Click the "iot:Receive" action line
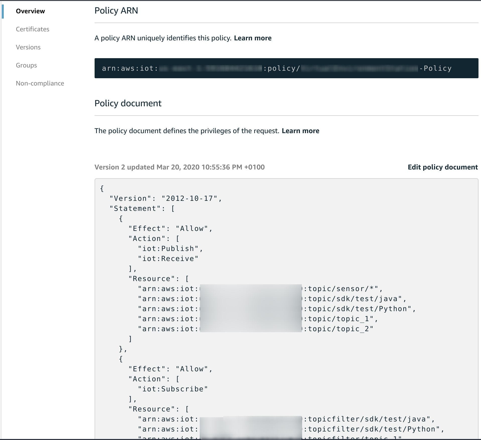Image resolution: width=481 pixels, height=440 pixels. pyautogui.click(x=168, y=259)
